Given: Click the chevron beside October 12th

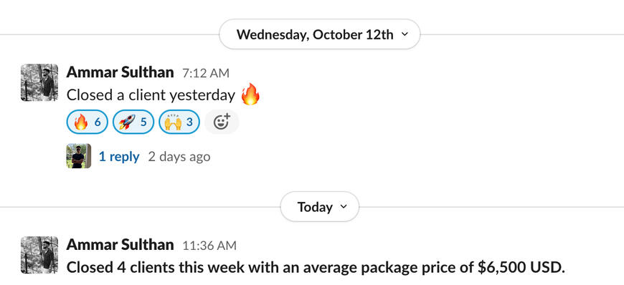Looking at the screenshot, I should 405,34.
